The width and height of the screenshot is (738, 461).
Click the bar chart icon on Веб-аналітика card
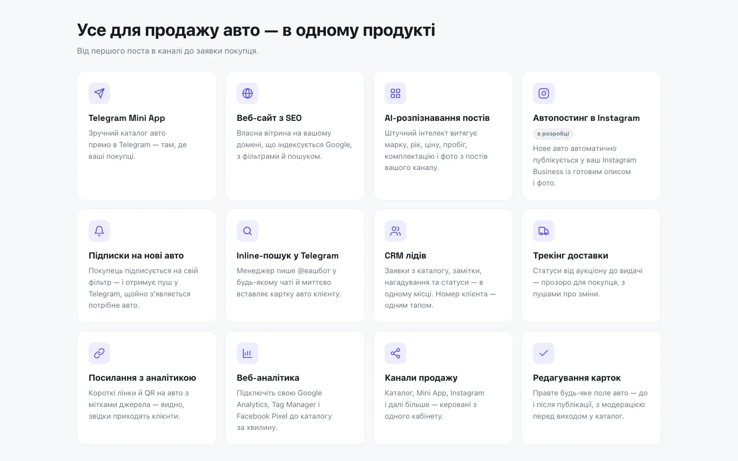pyautogui.click(x=247, y=353)
